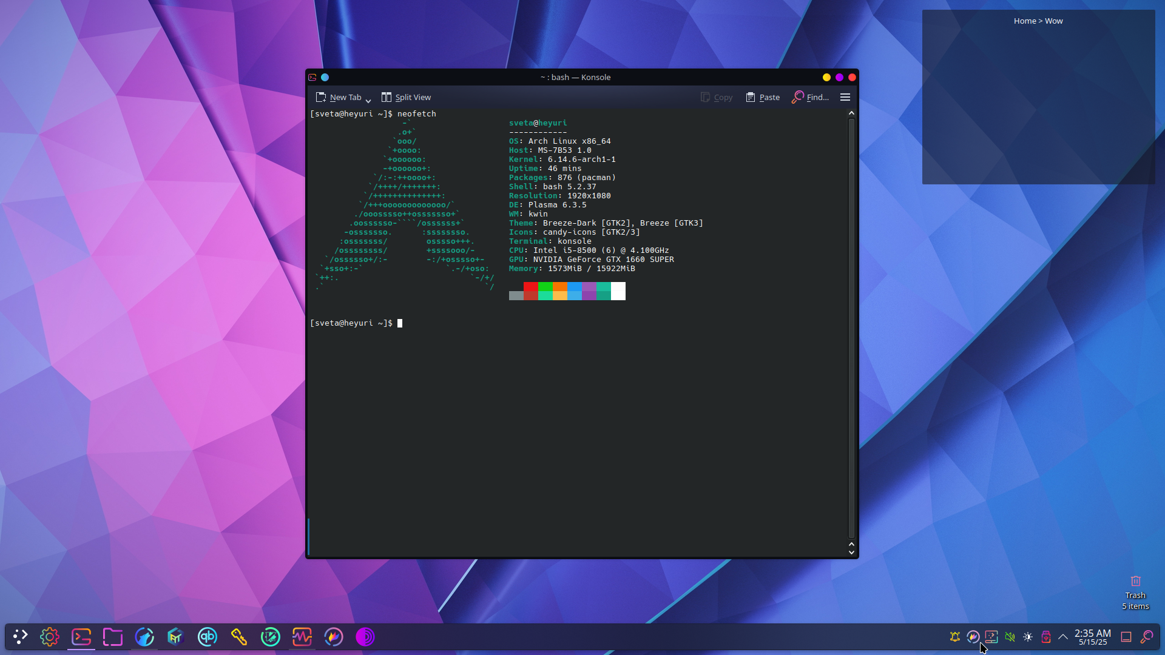The width and height of the screenshot is (1165, 655).
Task: Click the Copy toolbar button
Action: click(x=717, y=97)
